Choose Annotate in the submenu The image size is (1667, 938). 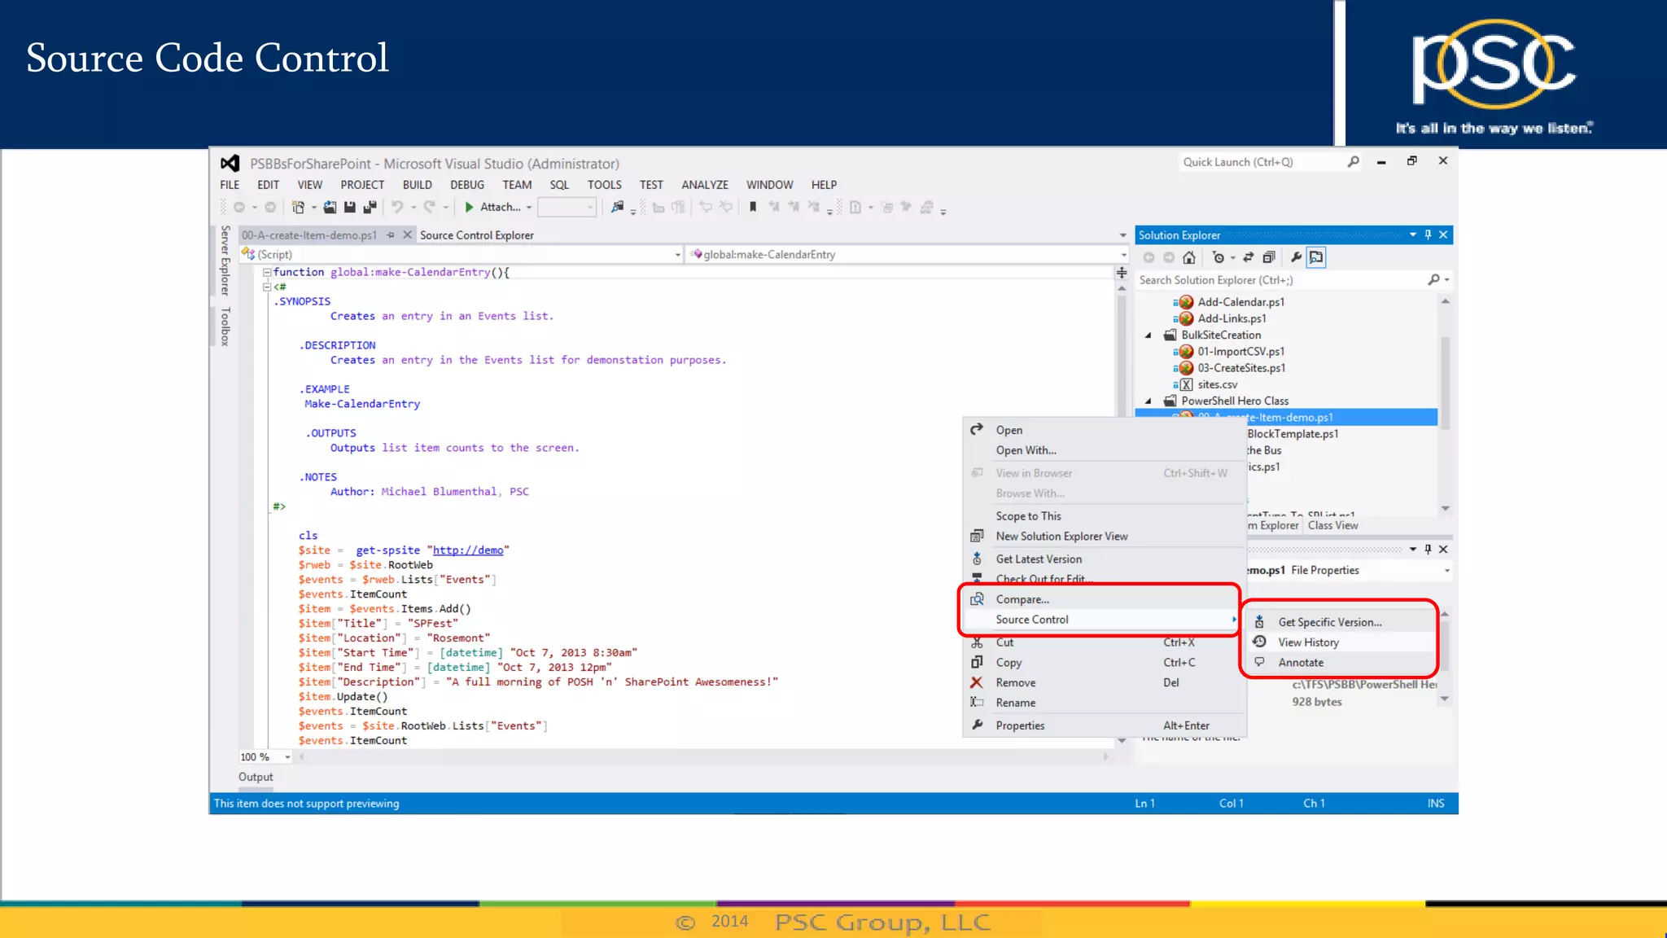pyautogui.click(x=1340, y=663)
